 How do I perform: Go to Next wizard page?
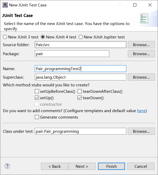(82, 166)
